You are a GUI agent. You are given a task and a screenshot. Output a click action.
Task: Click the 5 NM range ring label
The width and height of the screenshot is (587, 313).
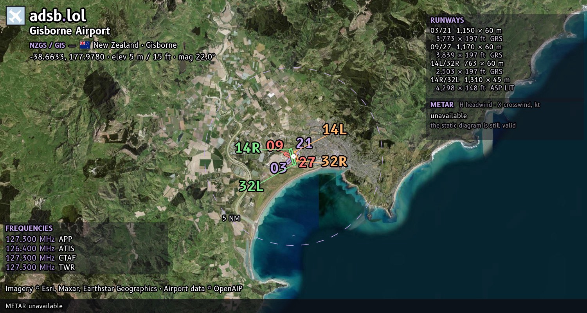(x=230, y=218)
